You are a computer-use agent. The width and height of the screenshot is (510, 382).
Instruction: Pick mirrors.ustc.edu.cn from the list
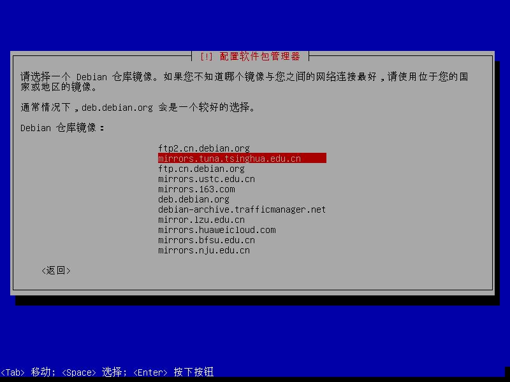point(207,179)
